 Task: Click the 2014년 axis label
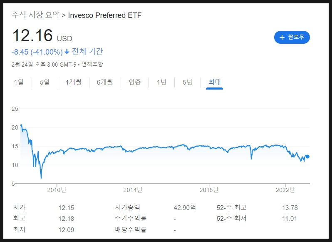(x=133, y=190)
